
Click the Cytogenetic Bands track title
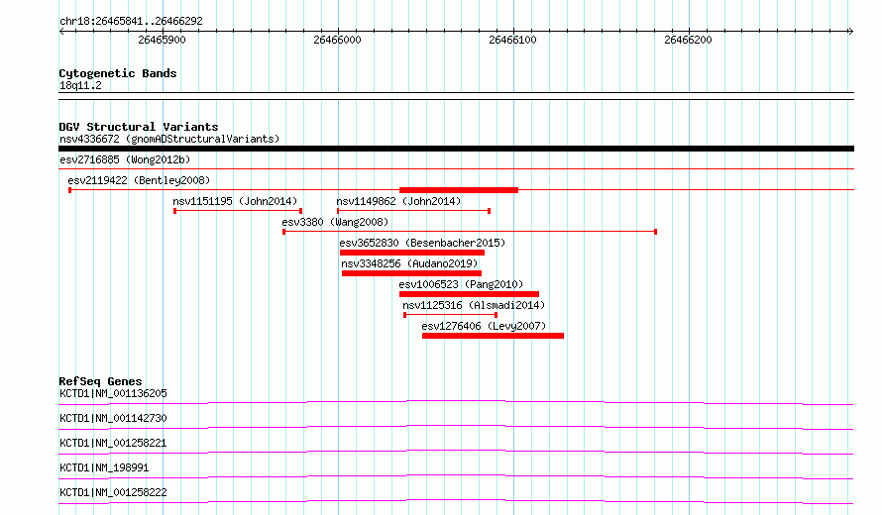pos(118,73)
